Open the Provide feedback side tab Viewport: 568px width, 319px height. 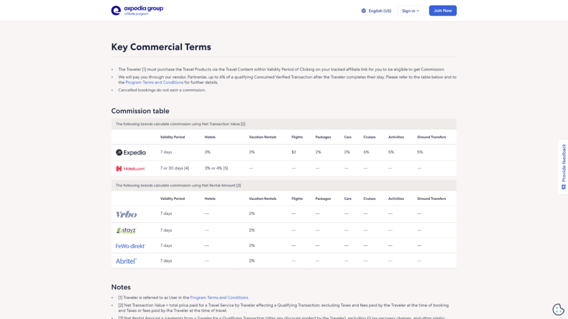coord(564,167)
